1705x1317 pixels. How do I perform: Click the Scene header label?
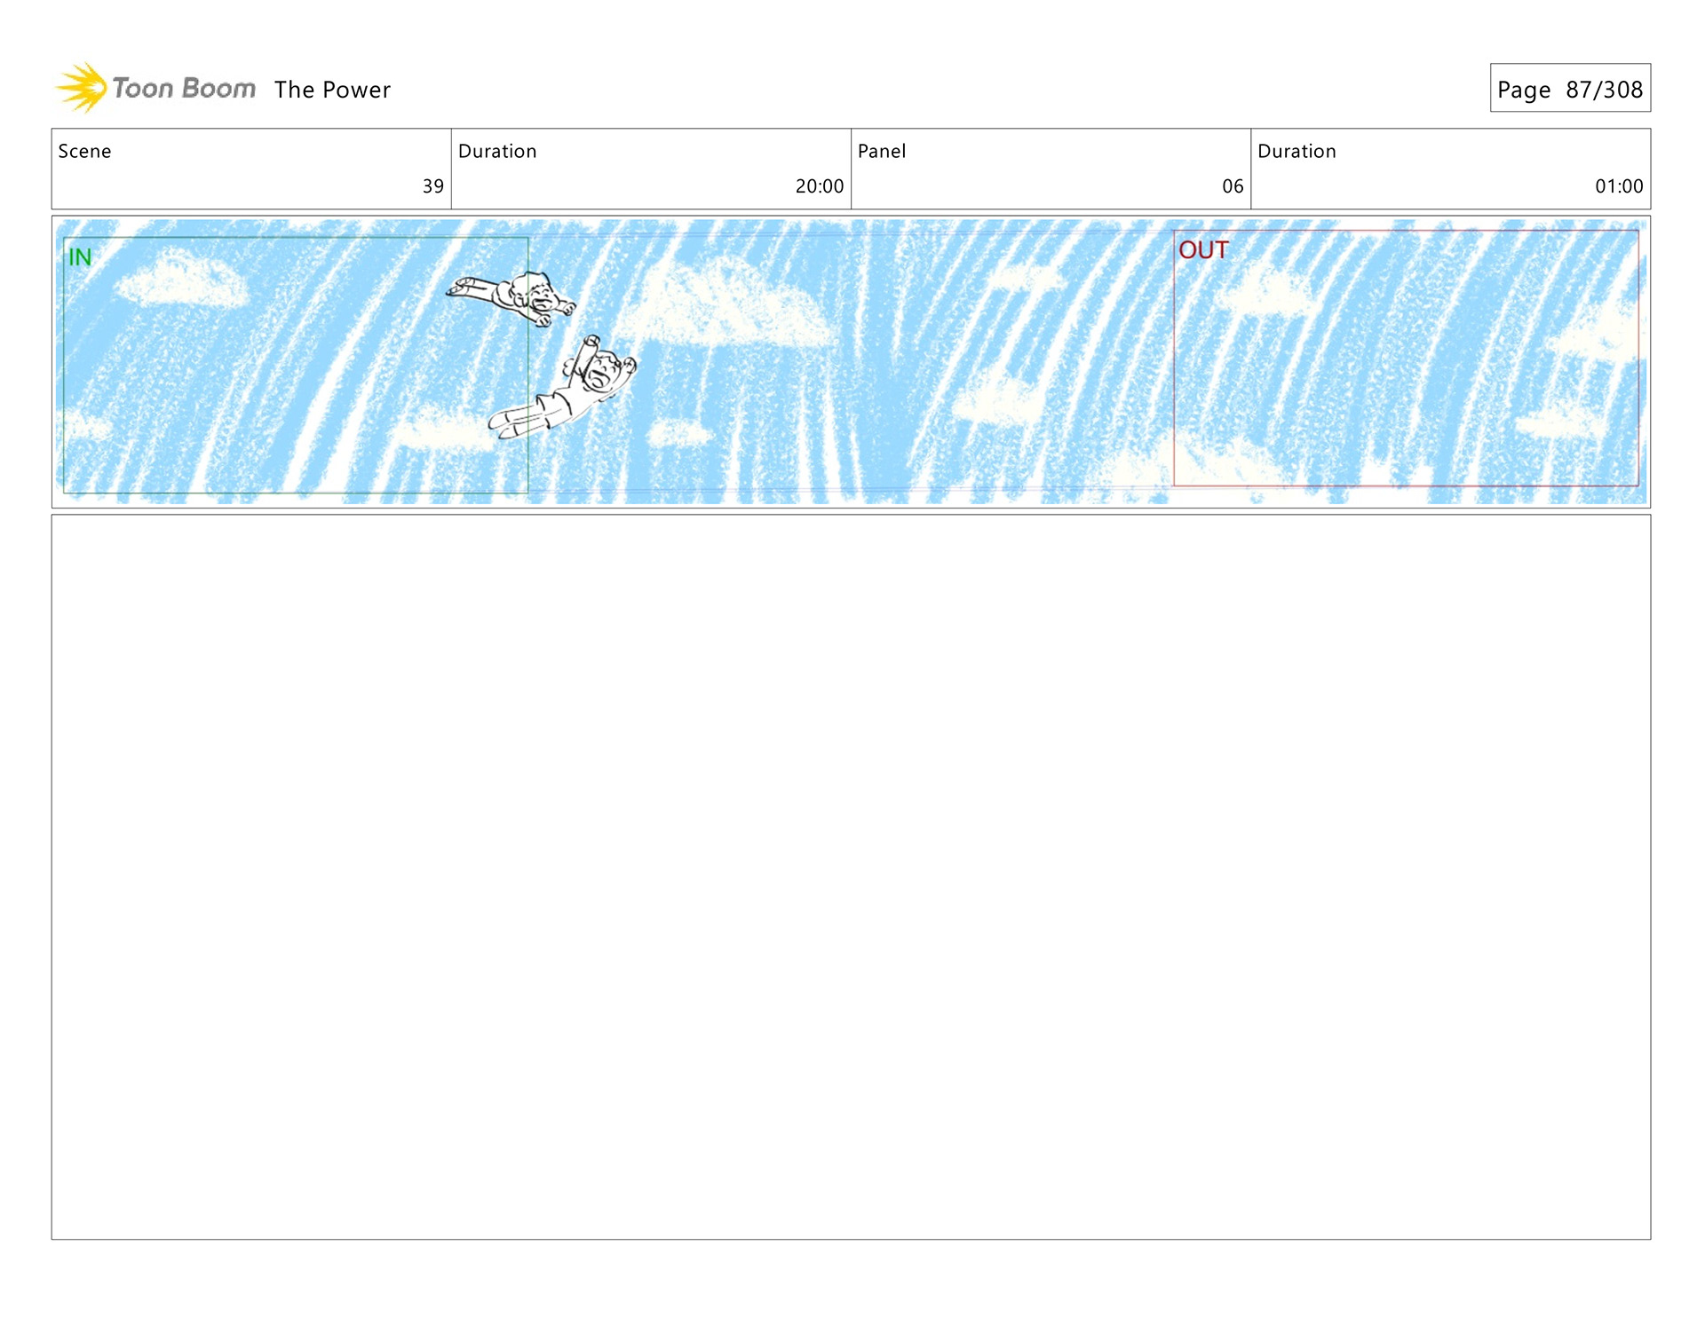coord(84,151)
